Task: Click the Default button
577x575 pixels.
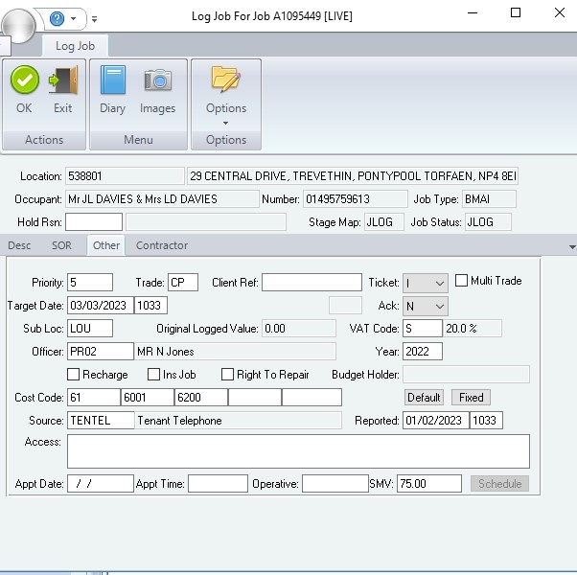Action: pos(424,398)
